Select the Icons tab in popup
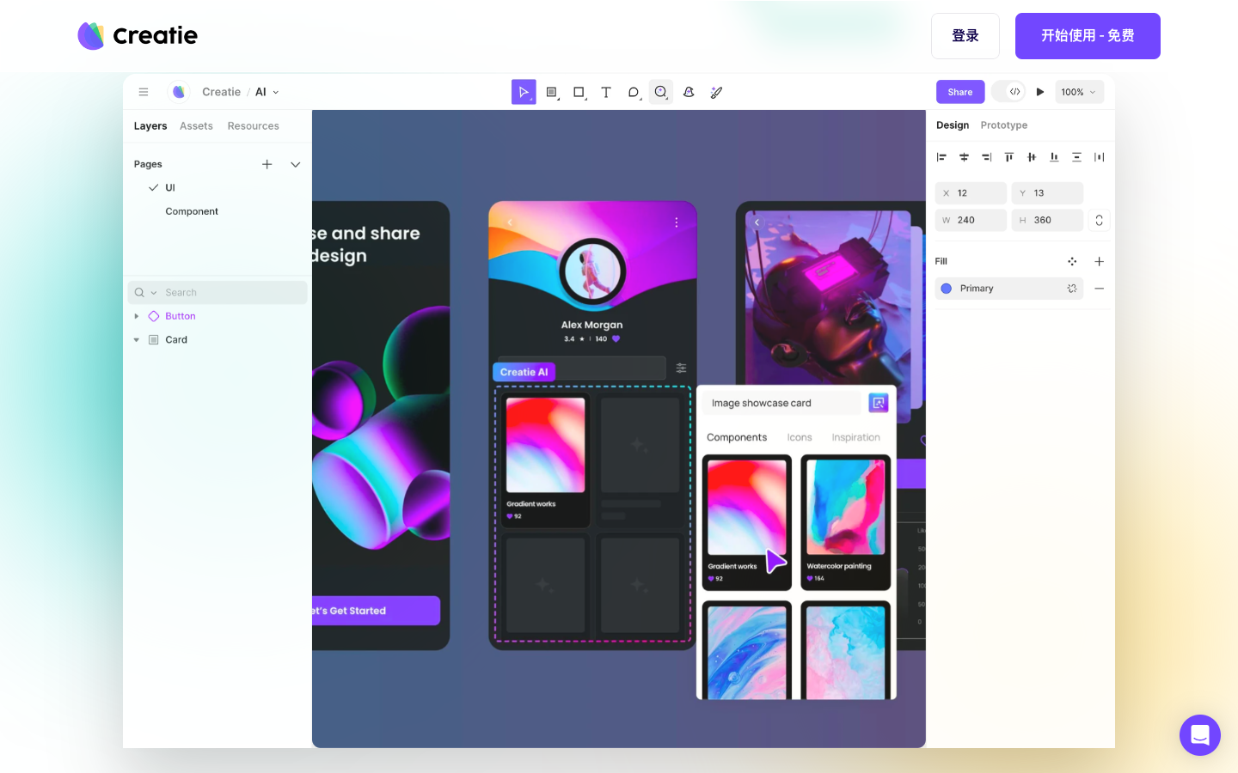This screenshot has width=1238, height=773. pyautogui.click(x=800, y=437)
